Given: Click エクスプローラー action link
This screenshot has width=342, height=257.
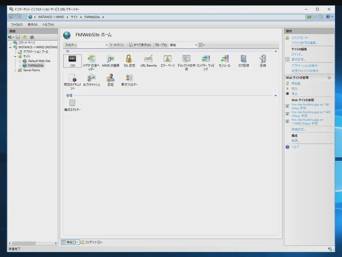Looking at the screenshot, I should click(x=300, y=38).
